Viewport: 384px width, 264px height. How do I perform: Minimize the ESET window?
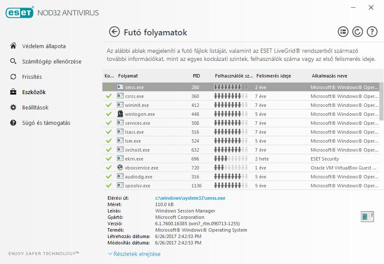(x=353, y=8)
